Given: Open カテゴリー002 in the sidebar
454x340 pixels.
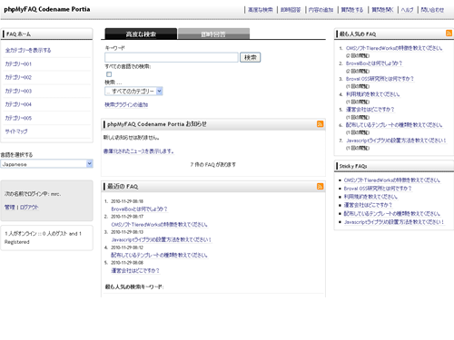Looking at the screenshot, I should coord(18,77).
